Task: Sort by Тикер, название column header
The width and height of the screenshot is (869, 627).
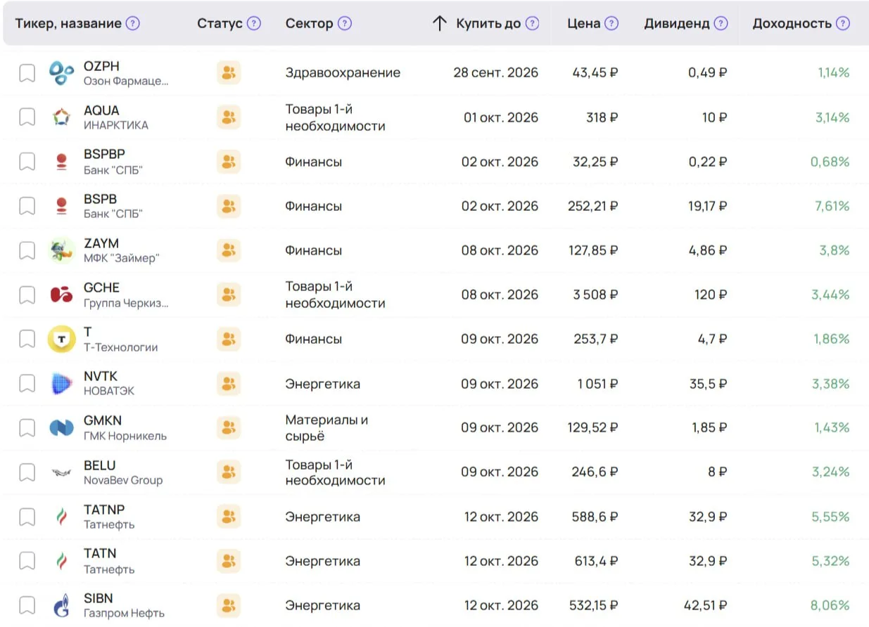Action: pos(68,23)
